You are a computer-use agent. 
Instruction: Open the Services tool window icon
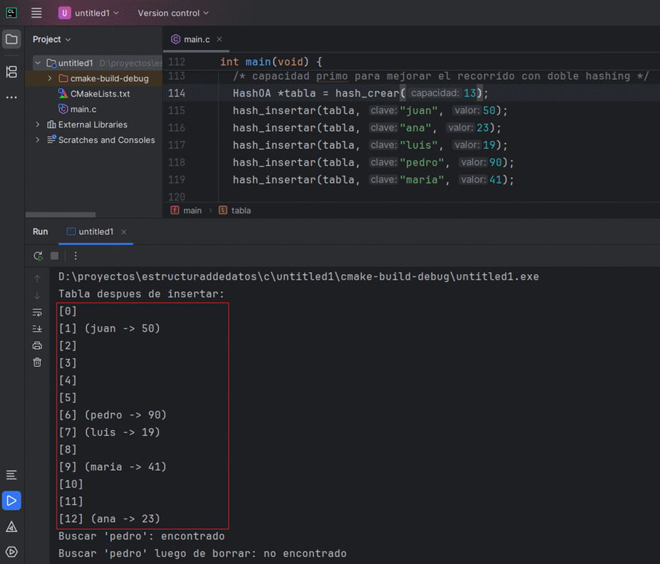point(11,551)
